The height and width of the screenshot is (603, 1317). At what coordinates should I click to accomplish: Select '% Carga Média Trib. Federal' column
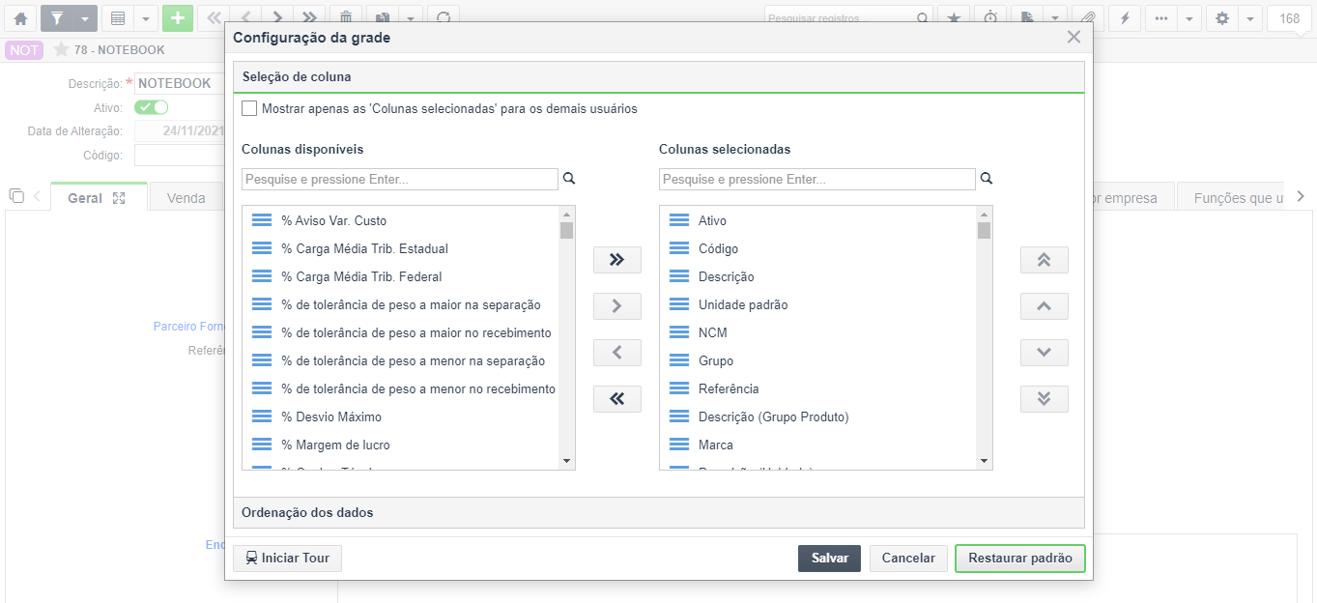(400, 276)
